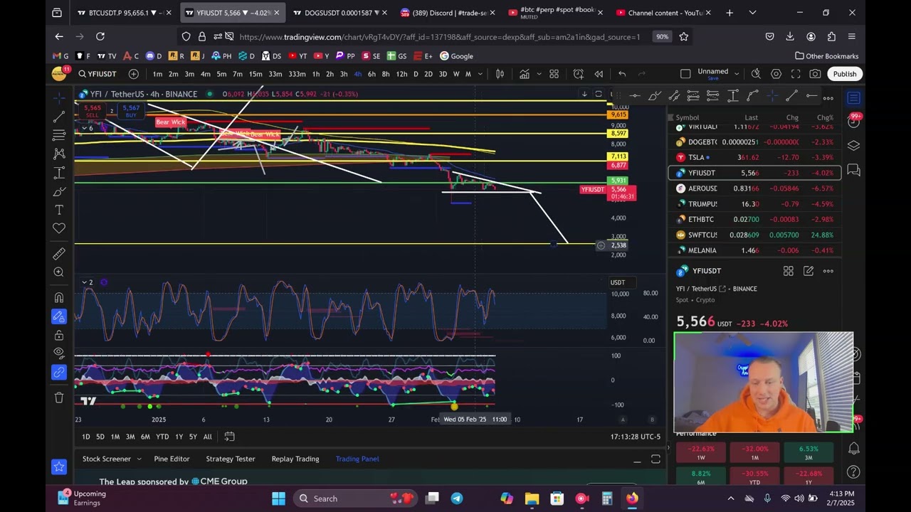This screenshot has height=512, width=911.
Task: Toggle hide all drawings eye icon
Action: (x=59, y=353)
